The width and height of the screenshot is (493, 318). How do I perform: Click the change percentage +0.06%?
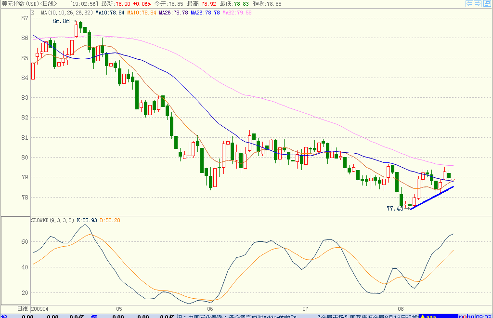click(142, 4)
